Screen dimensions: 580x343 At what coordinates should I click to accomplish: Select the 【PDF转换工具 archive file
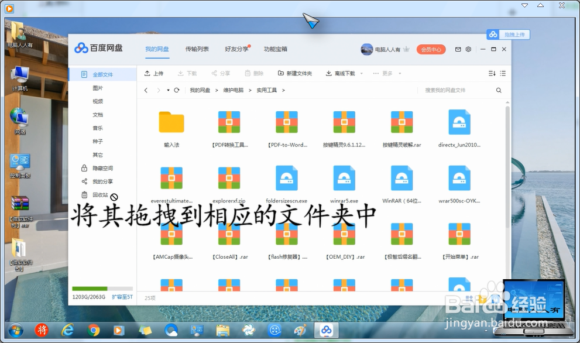click(x=229, y=122)
